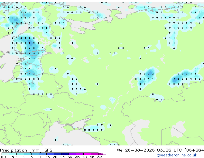Click the legend label '20'
The width and height of the screenshot is (204, 158).
[x=55, y=157]
